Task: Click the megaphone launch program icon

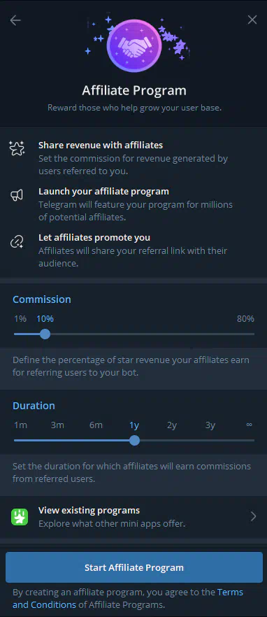Action: pos(17,195)
